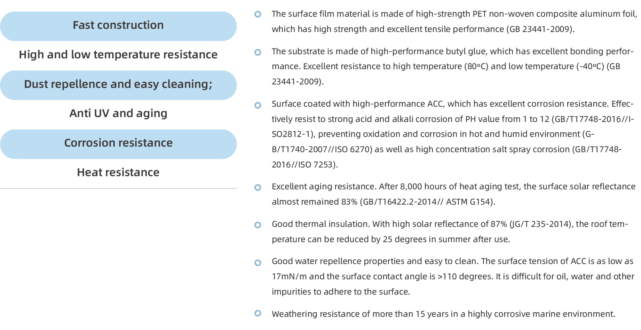Open the High and low temperature resistance tab
The image size is (641, 330).
click(x=118, y=55)
